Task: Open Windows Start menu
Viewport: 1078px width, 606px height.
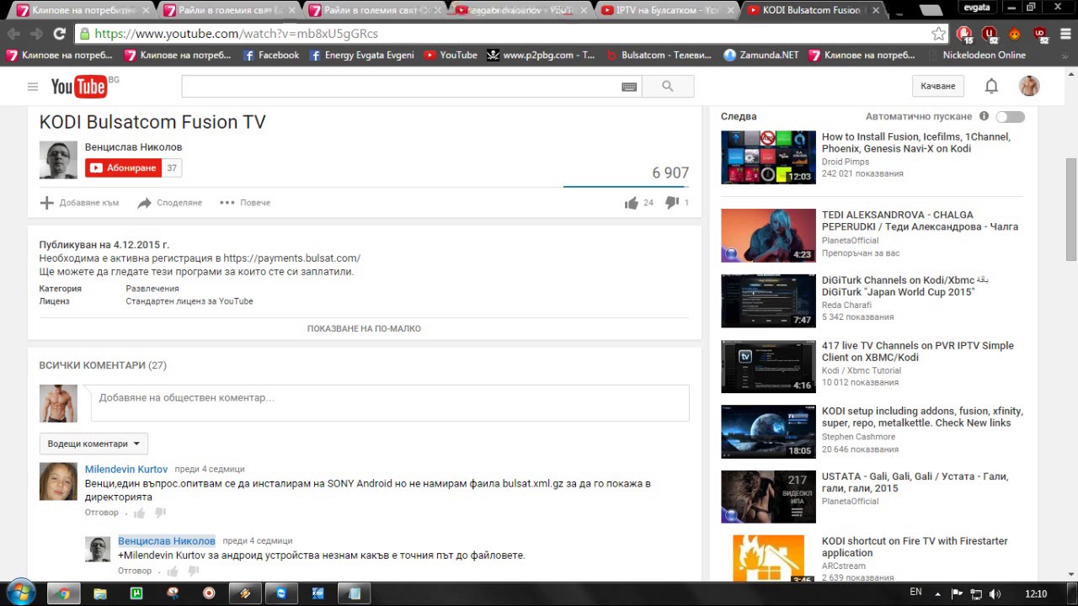Action: 20,593
